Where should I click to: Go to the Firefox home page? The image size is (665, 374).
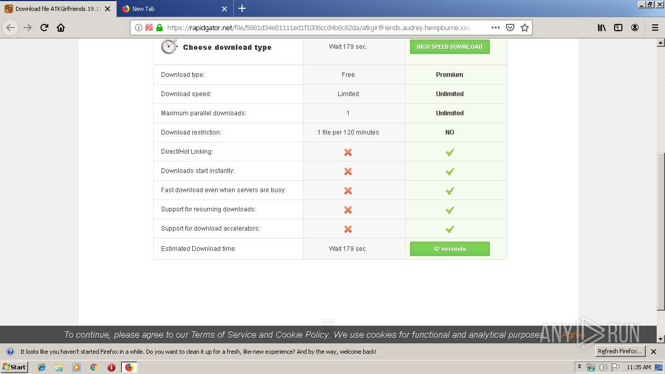click(61, 28)
